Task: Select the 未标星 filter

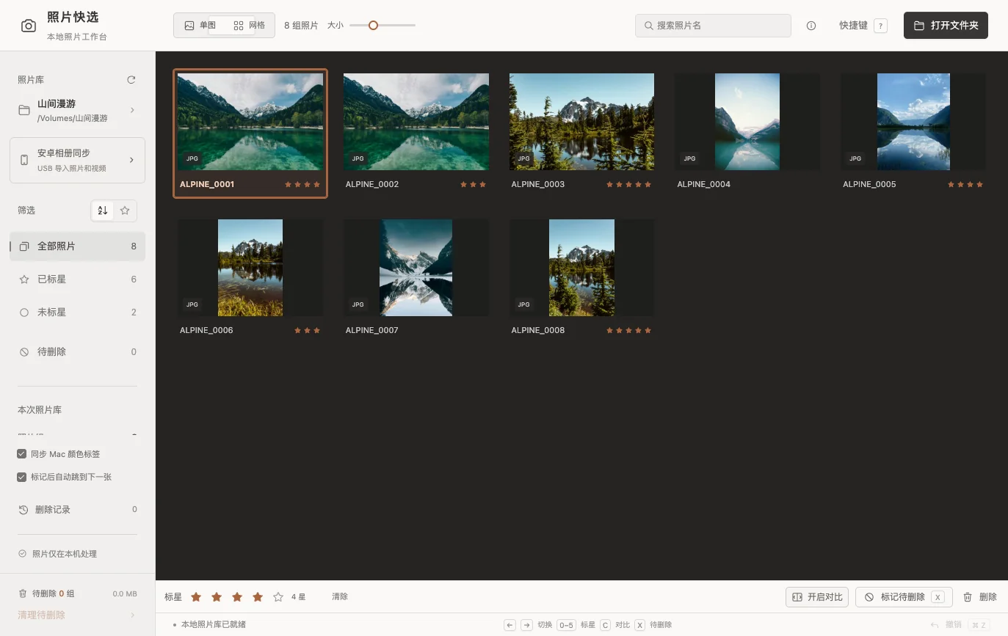Action: click(77, 312)
